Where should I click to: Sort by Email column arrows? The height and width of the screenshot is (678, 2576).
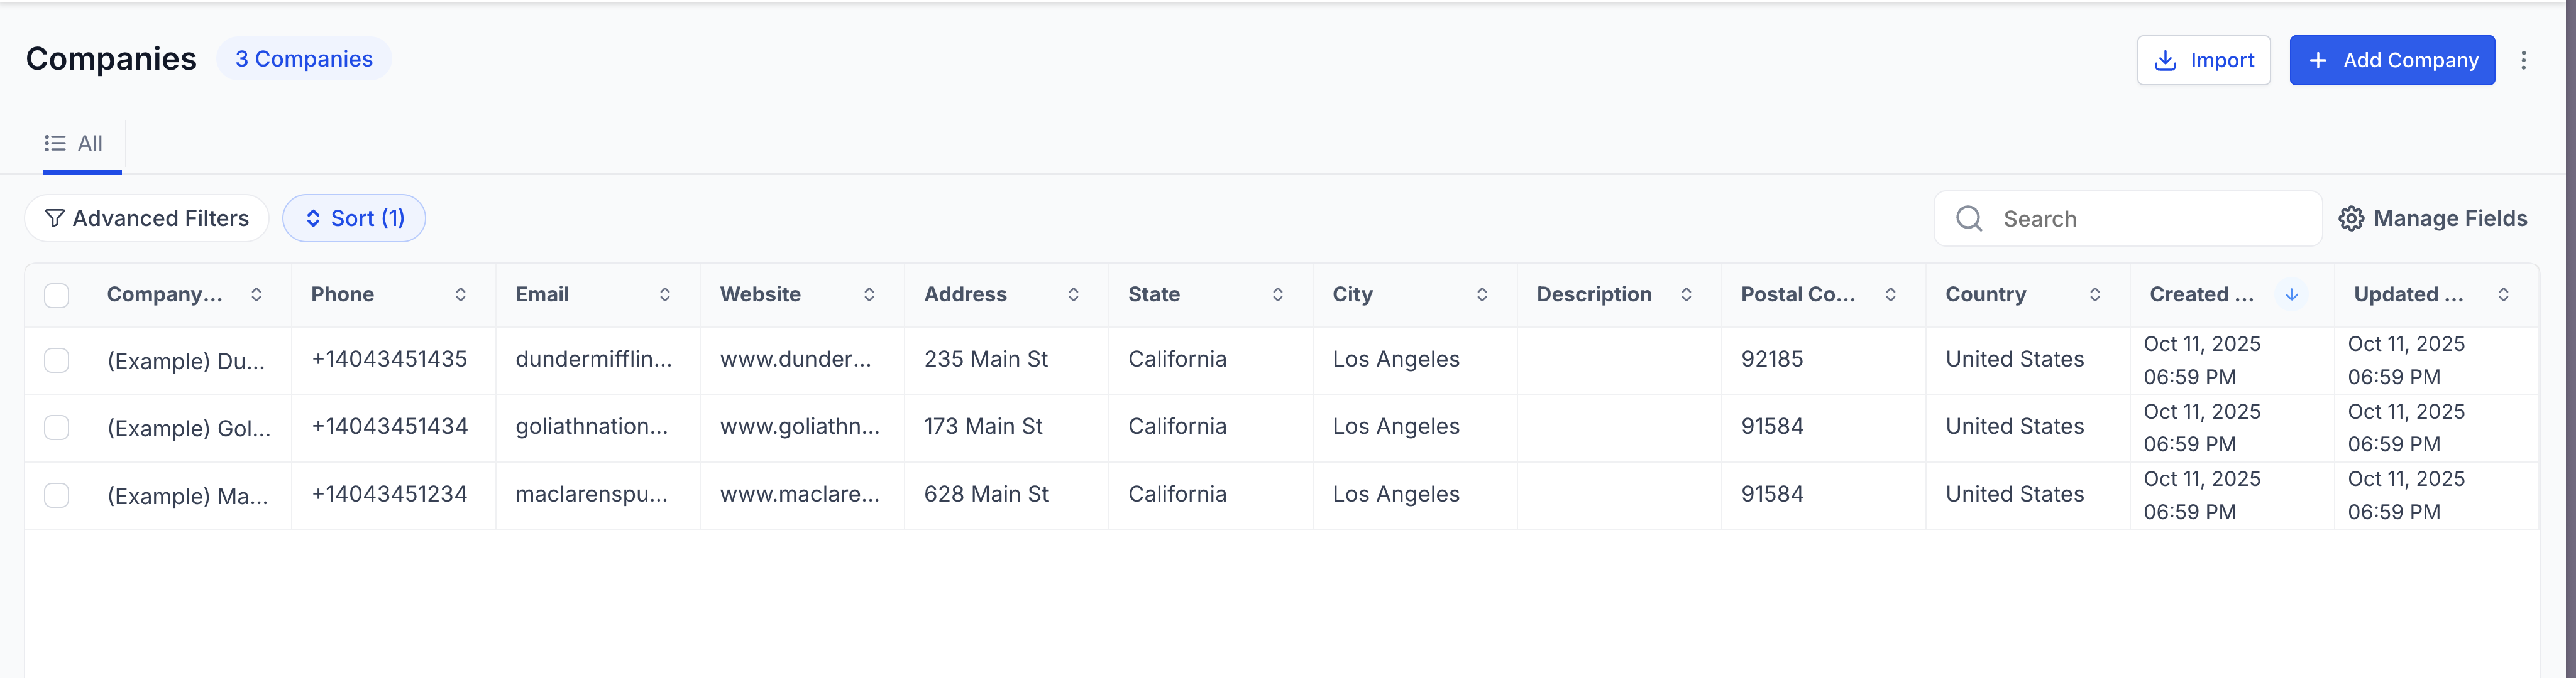pyautogui.click(x=665, y=294)
